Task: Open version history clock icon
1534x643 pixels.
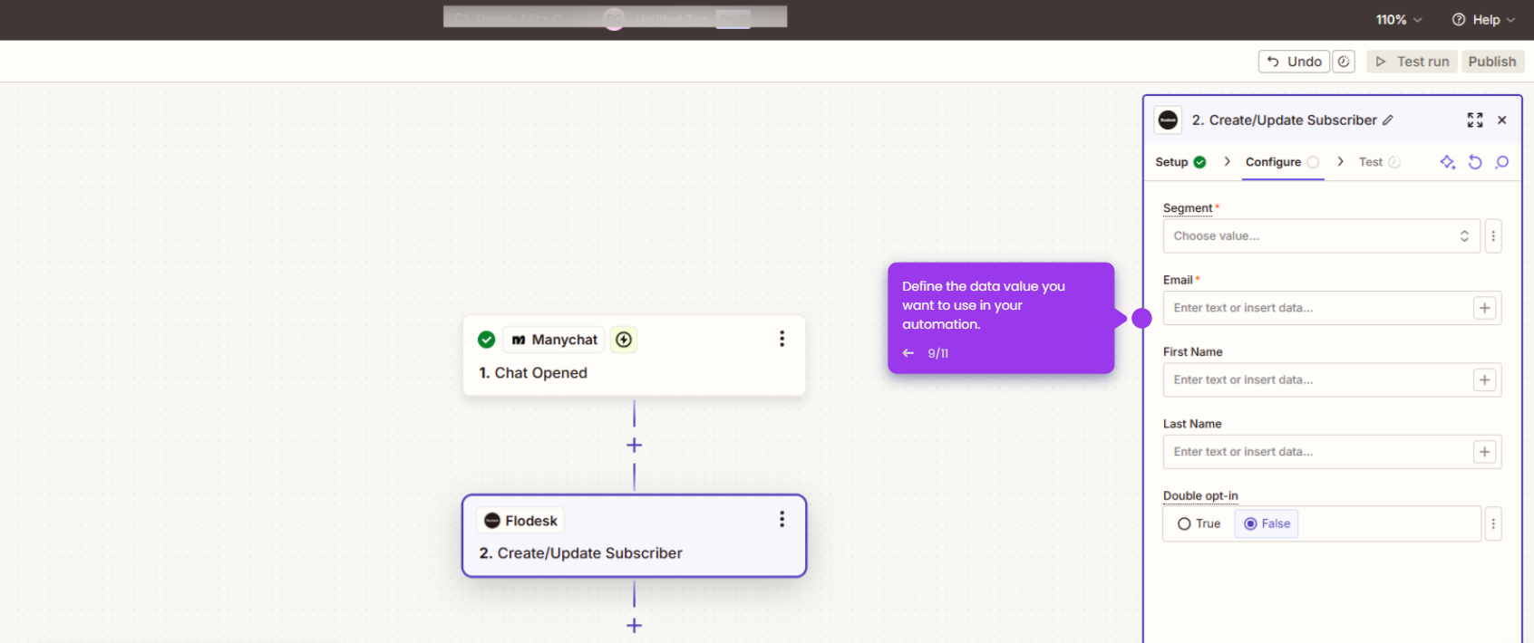Action: tap(1344, 62)
